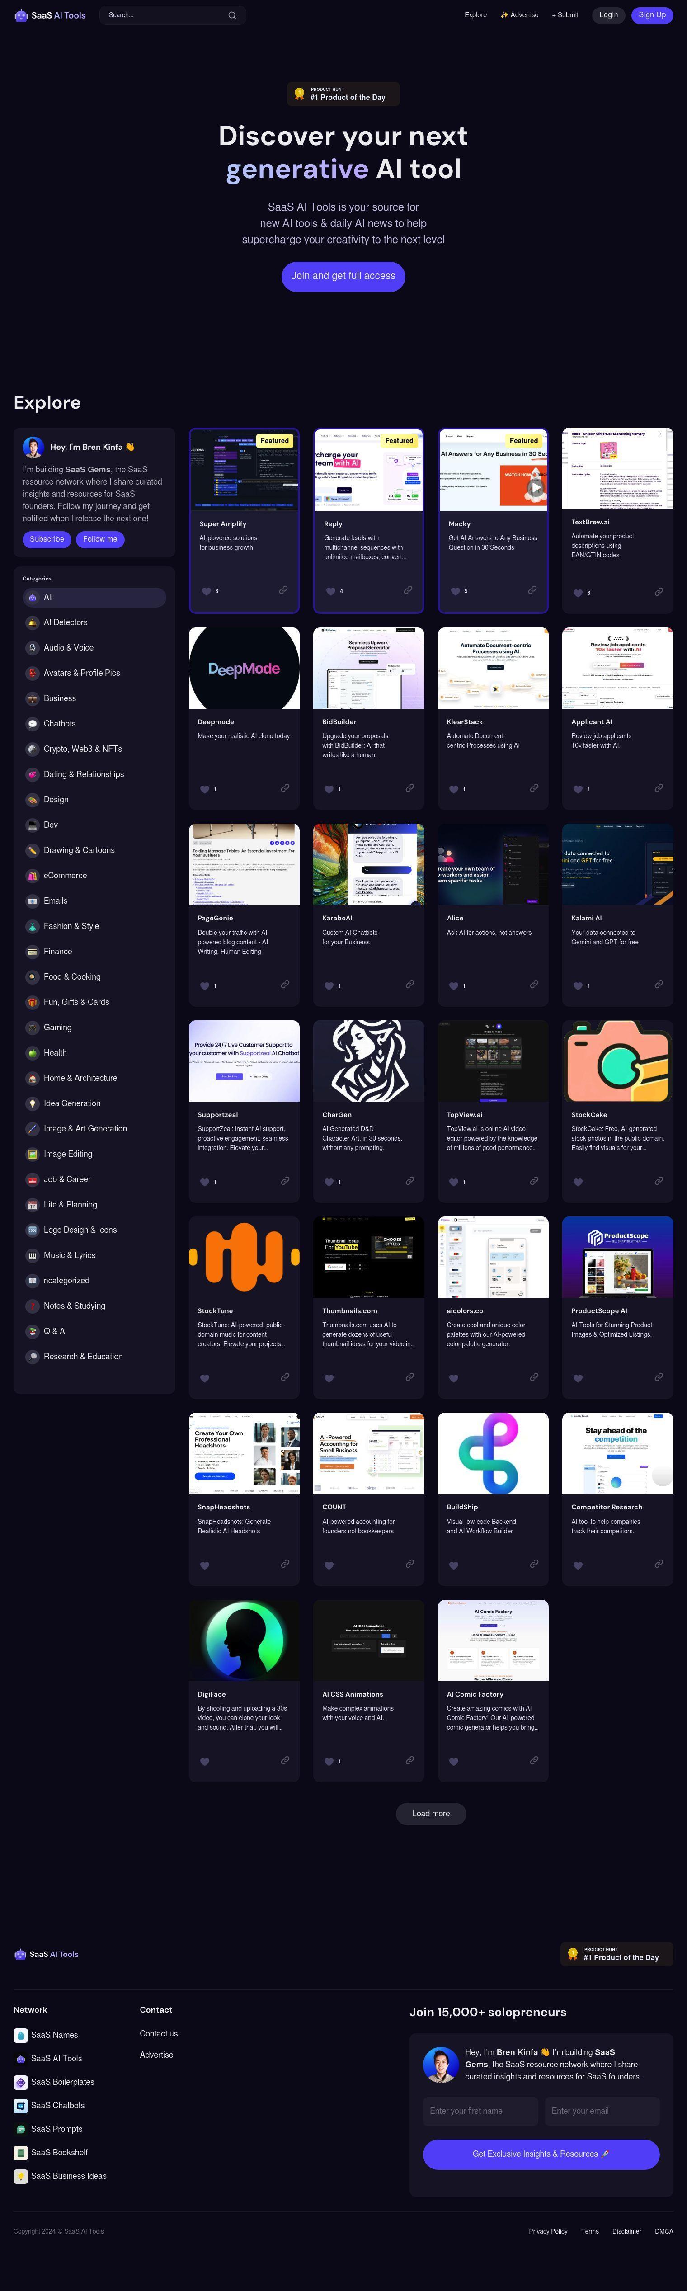Open the Deepmode thumbnail image
Screen dimensions: 687x2291
click(245, 668)
